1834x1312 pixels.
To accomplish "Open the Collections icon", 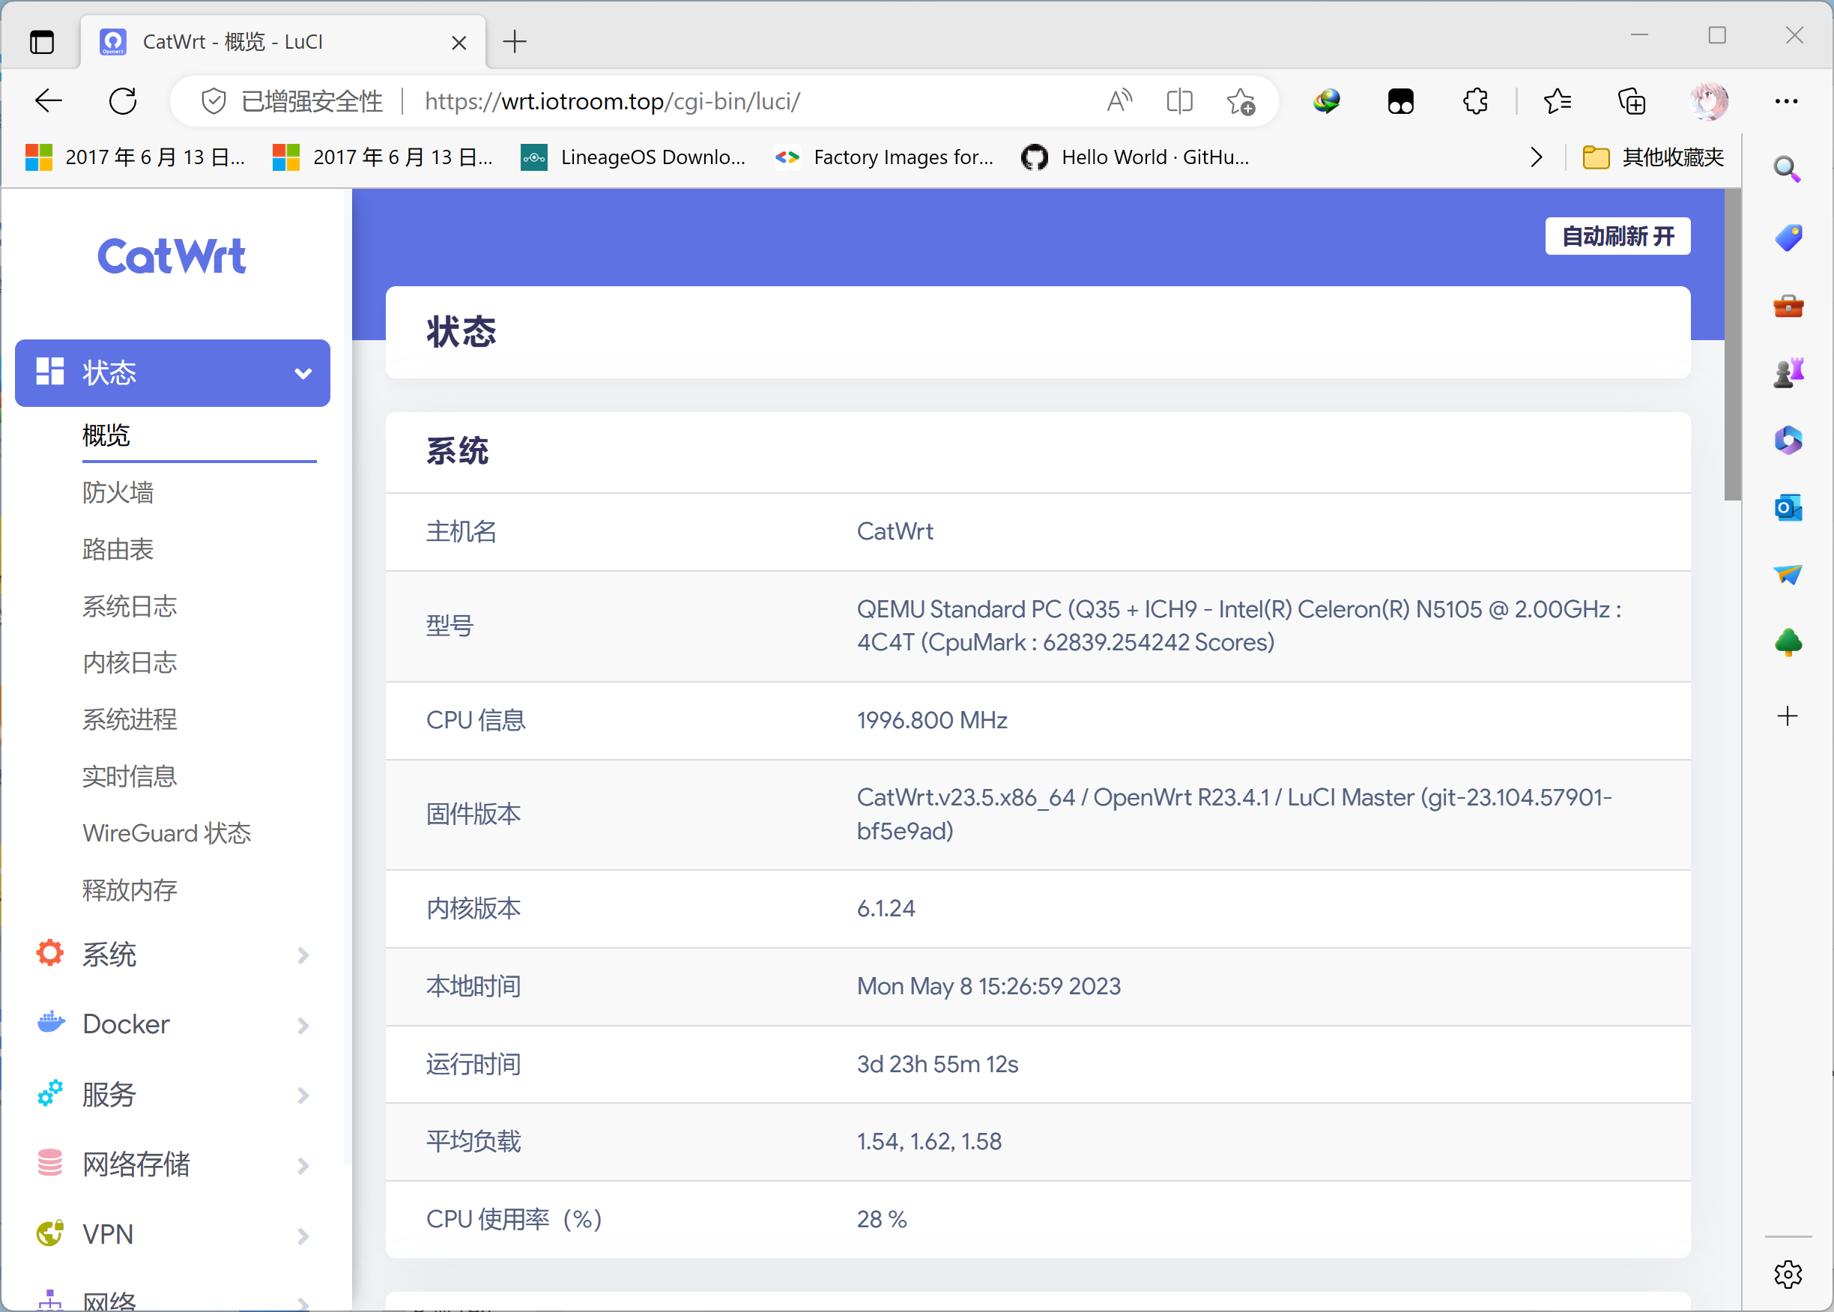I will click(x=1631, y=101).
